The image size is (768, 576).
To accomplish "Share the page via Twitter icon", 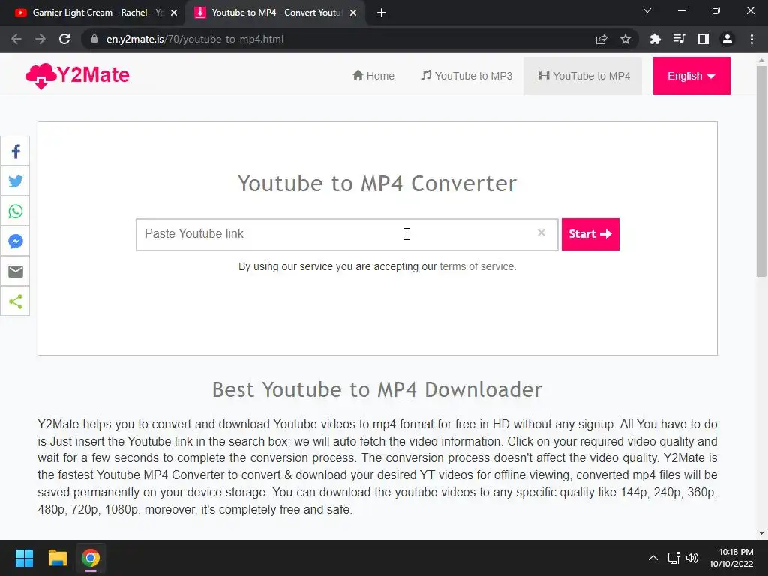I will (15, 181).
